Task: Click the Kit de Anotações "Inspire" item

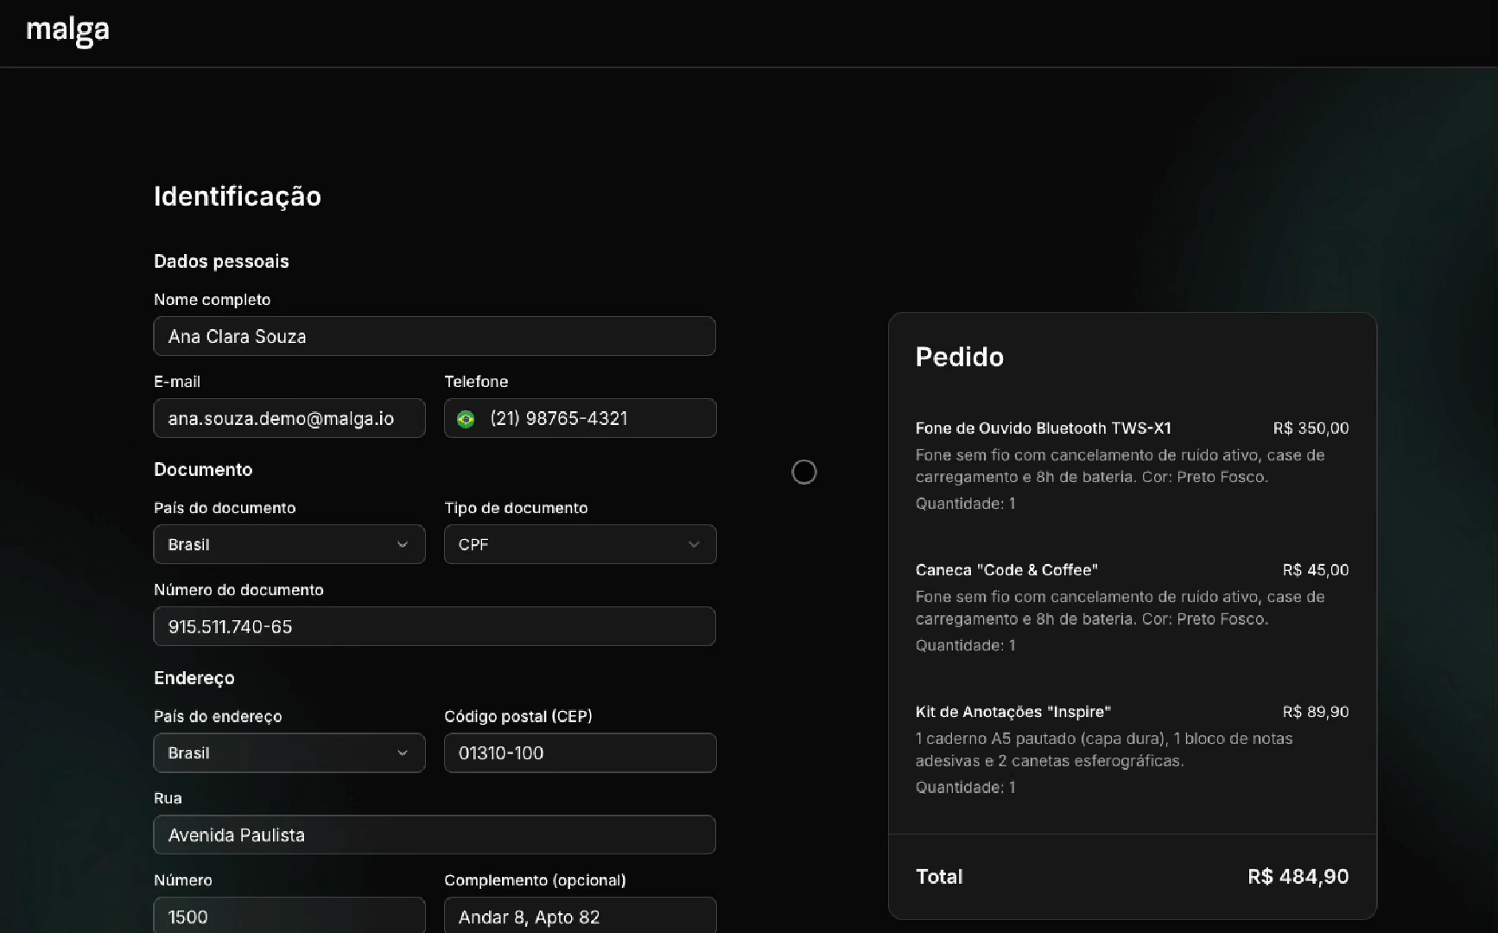Action: 1012,711
